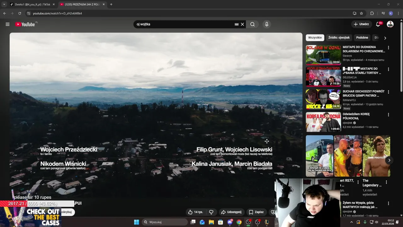
Task: Open options for MIXTAPE DO DUDNIENIA video
Action: click(x=389, y=48)
